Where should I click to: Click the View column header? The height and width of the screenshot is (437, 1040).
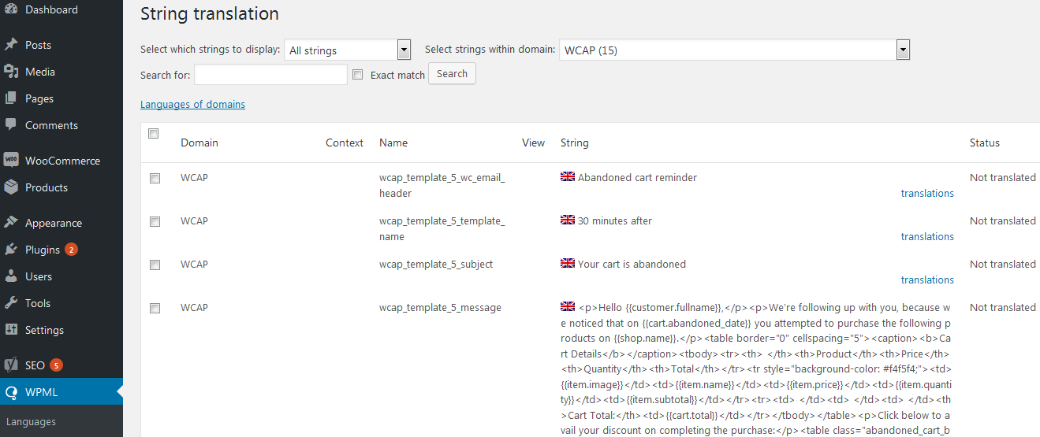[x=533, y=143]
